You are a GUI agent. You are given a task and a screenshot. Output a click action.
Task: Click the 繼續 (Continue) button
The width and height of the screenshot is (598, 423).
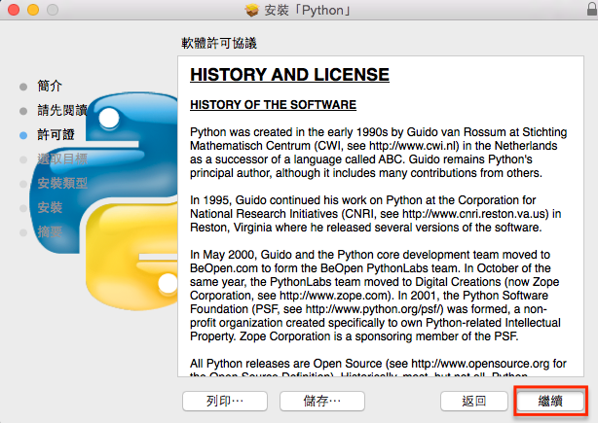pyautogui.click(x=550, y=401)
